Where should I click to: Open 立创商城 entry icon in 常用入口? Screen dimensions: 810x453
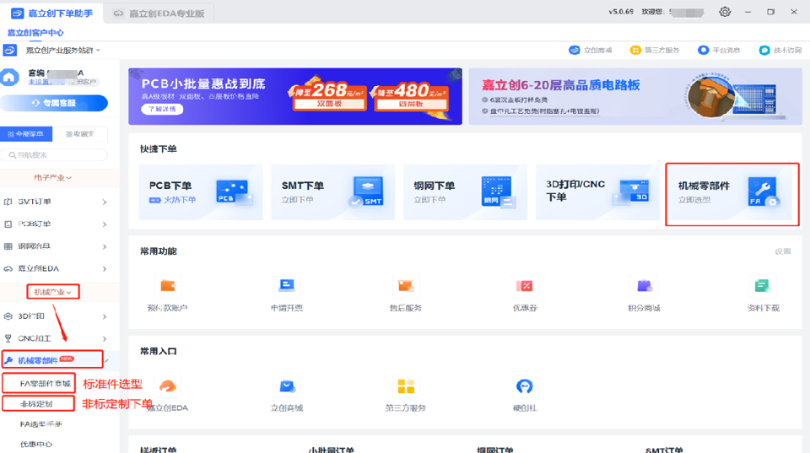pos(287,386)
